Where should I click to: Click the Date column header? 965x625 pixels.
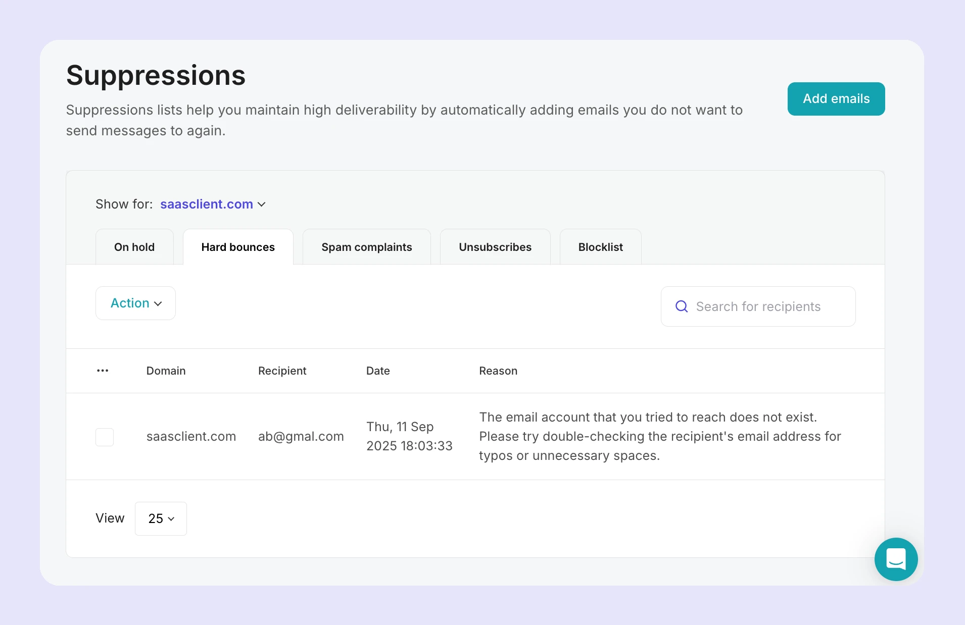pos(378,371)
